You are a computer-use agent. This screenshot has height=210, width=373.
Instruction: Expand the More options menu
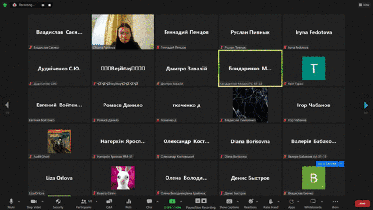click(335, 203)
